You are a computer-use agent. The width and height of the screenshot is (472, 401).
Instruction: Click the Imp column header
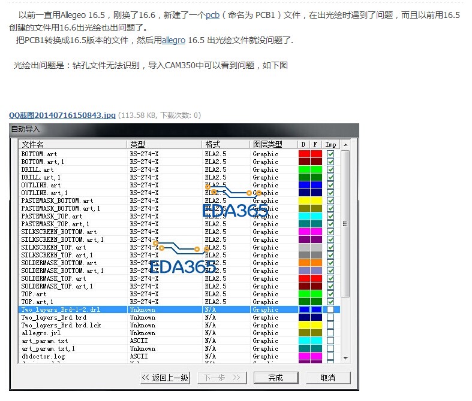[330, 144]
